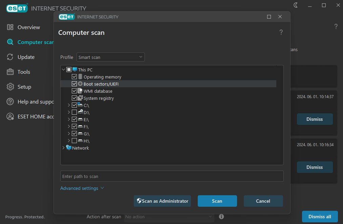Dismiss the 10:16:34 scan notification
This screenshot has width=343, height=224.
point(315,167)
